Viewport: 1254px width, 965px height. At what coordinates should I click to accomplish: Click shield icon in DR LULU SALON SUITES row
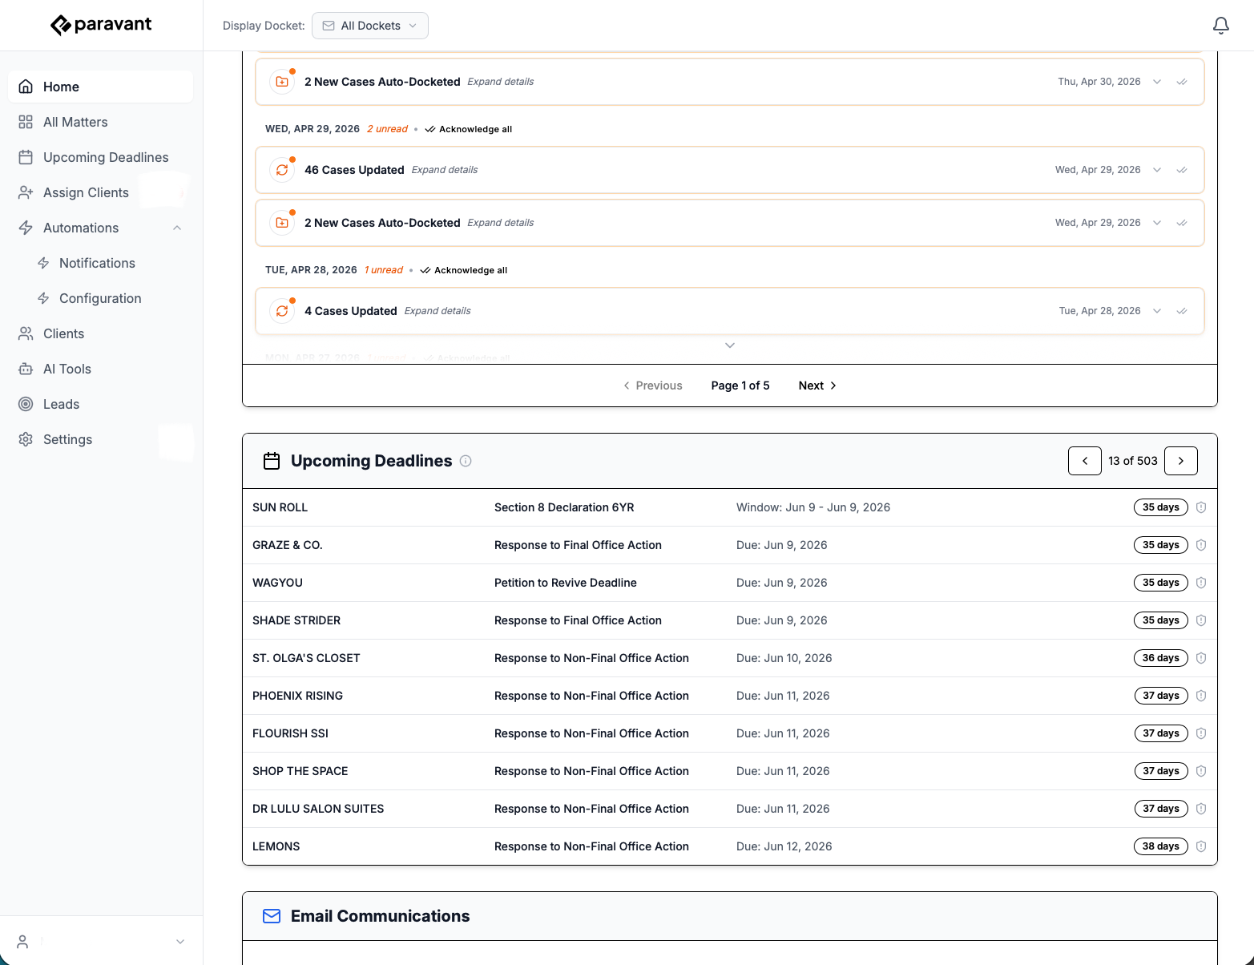(x=1201, y=809)
